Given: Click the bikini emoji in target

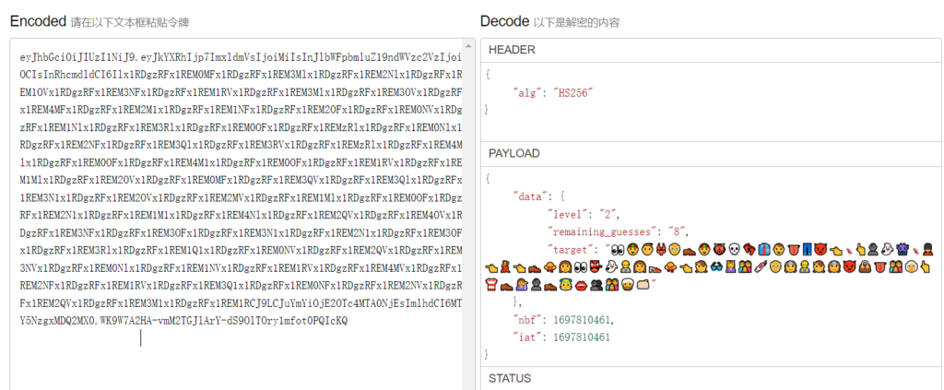Looking at the screenshot, I should coord(662,249).
